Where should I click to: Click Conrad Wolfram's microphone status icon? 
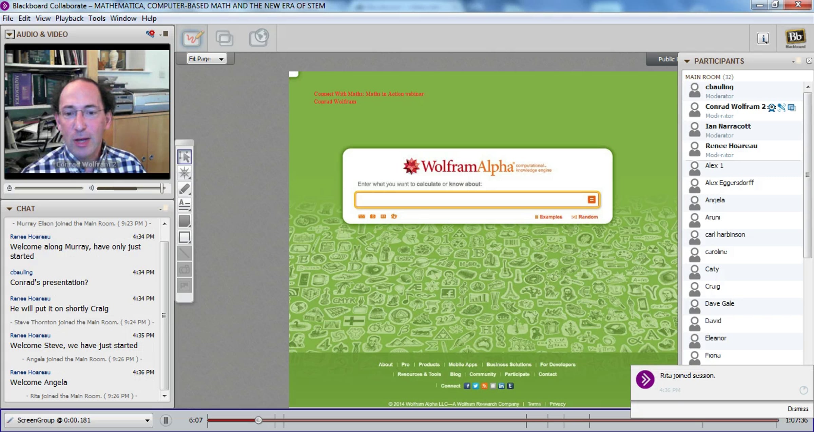pos(782,107)
